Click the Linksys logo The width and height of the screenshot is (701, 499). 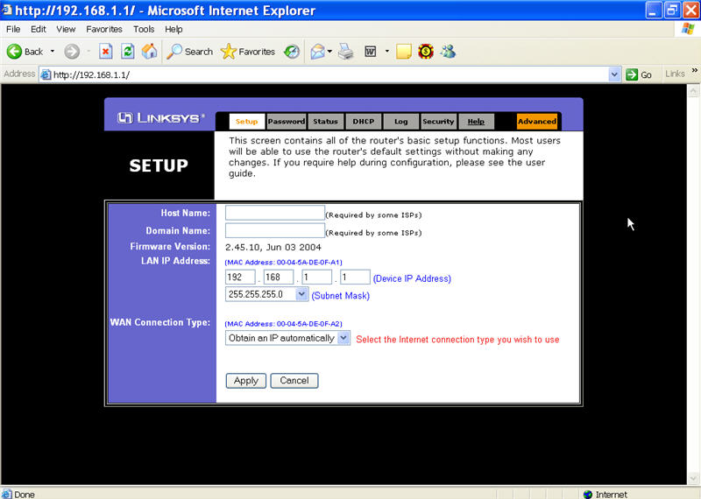click(160, 118)
